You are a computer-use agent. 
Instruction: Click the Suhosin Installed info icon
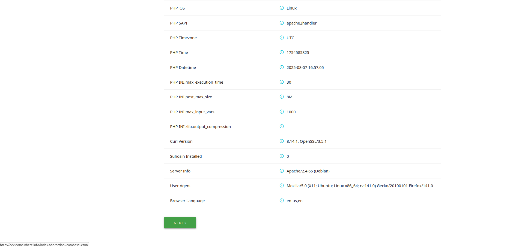click(x=282, y=156)
